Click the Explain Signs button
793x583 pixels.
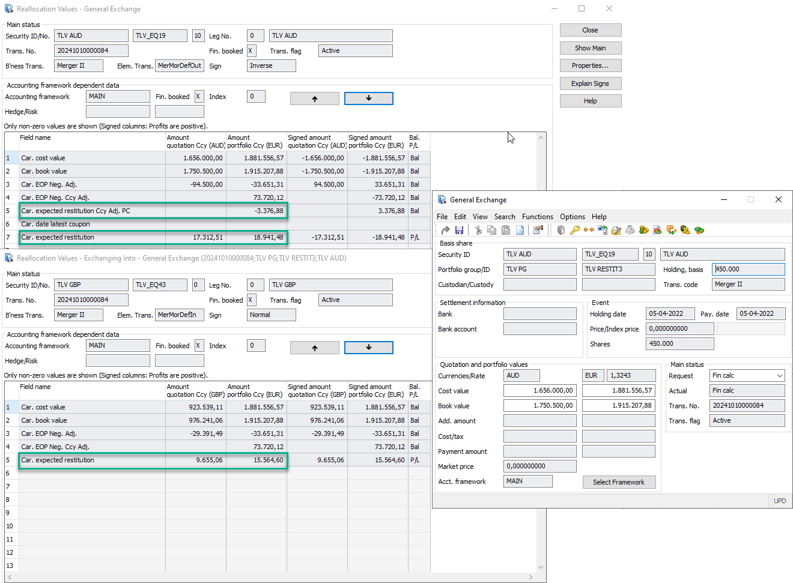(x=591, y=83)
